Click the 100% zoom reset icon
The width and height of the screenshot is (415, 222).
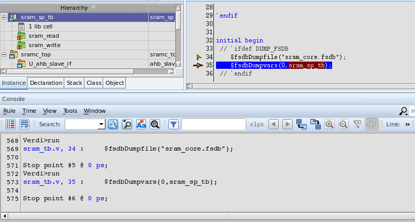[357, 124]
